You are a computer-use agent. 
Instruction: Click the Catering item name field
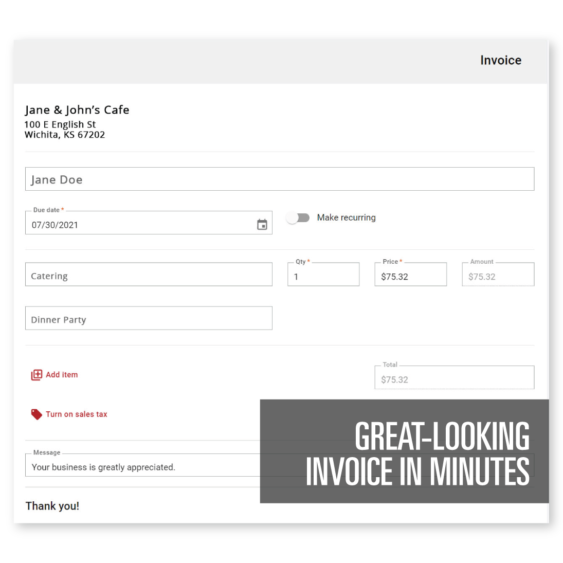[149, 275]
